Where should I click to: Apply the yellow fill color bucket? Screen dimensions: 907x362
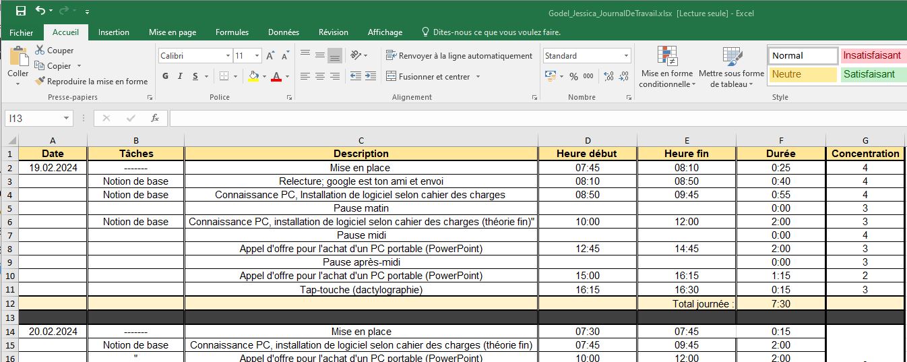coord(253,76)
